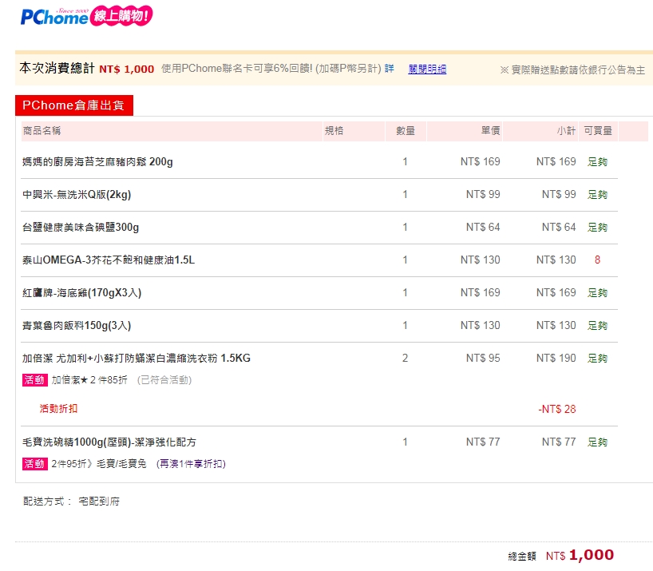This screenshot has height=571, width=653.
Task: Open product 媽媽的廚房海苔芝麻豬肉鬆 200g
Action: click(97, 161)
